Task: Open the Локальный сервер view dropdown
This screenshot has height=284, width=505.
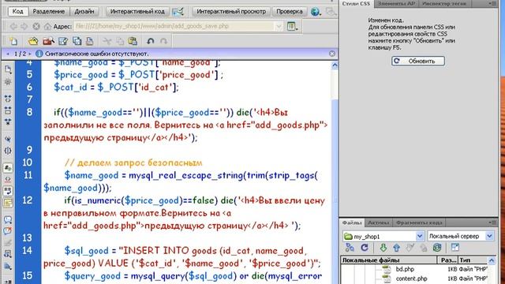Action: tap(461, 236)
